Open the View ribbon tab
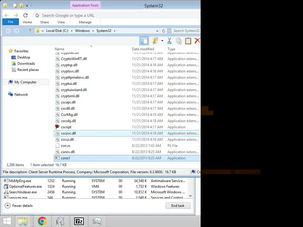Image resolution: width=303 pixels, height=227 pixels. click(x=61, y=22)
